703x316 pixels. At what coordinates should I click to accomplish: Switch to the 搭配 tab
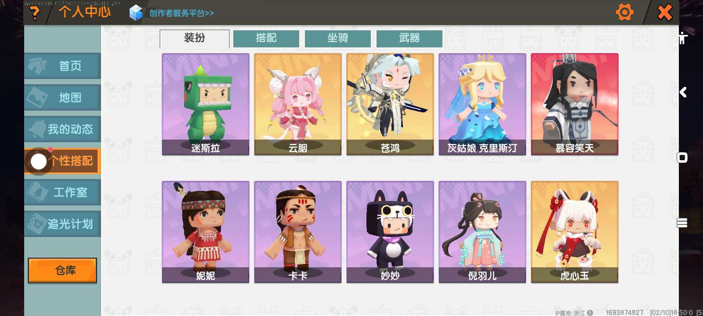click(266, 38)
